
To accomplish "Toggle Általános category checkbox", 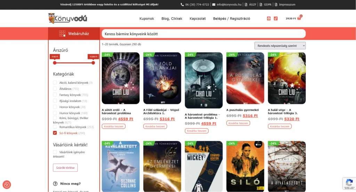I will point(55,88).
